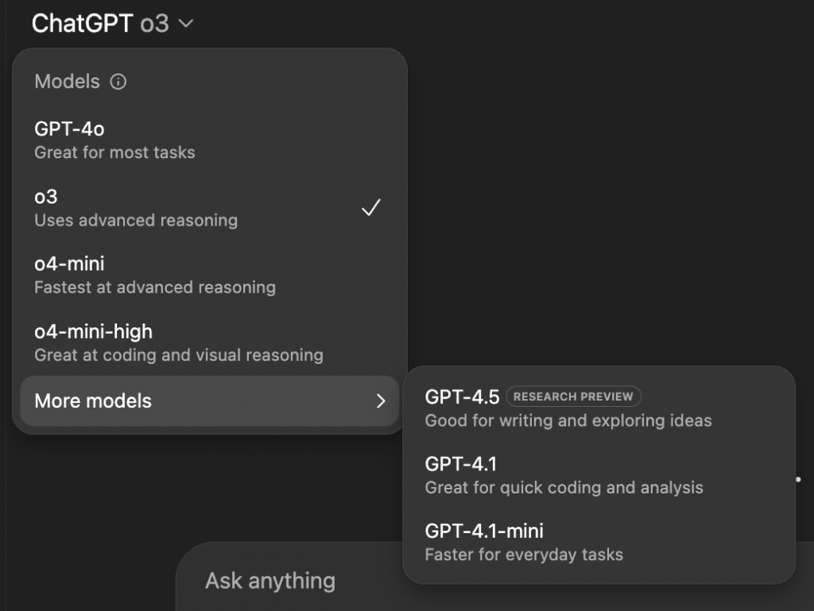Select the GPT-4.1 model
The height and width of the screenshot is (611, 814).
[x=599, y=475]
